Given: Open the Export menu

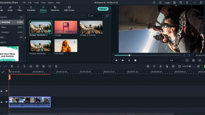Looking at the screenshot, I should [51, 3].
